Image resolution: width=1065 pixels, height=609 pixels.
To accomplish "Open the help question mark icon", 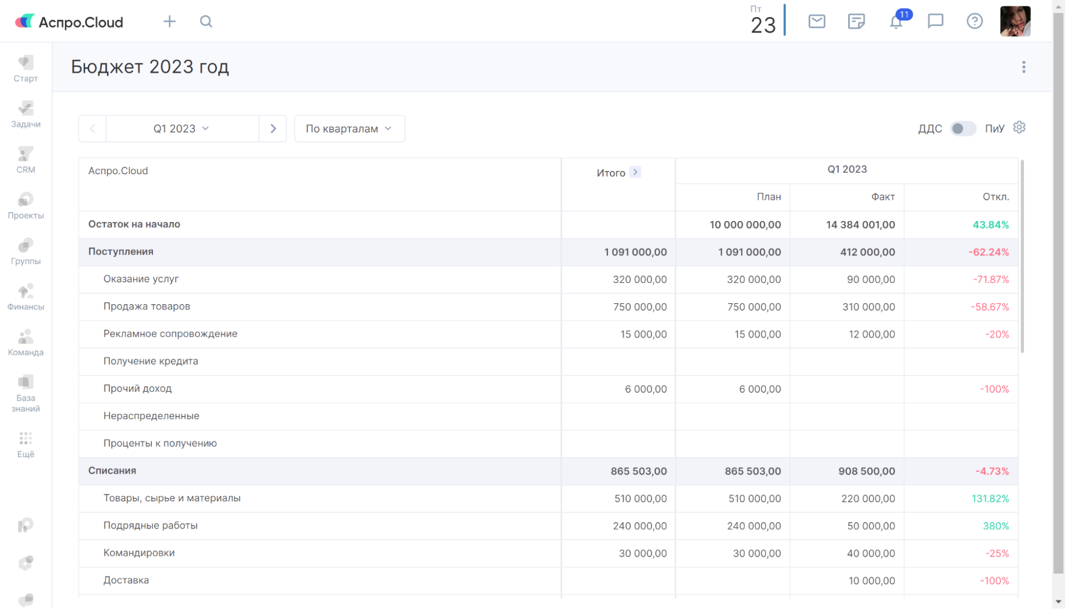I will 974,21.
